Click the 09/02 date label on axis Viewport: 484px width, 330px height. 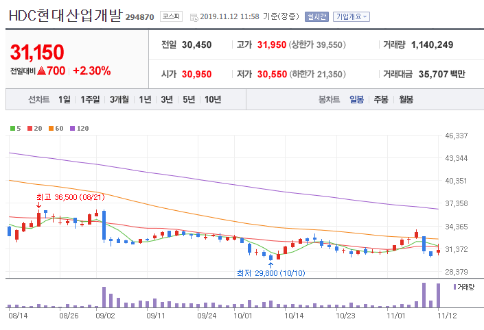(105, 316)
